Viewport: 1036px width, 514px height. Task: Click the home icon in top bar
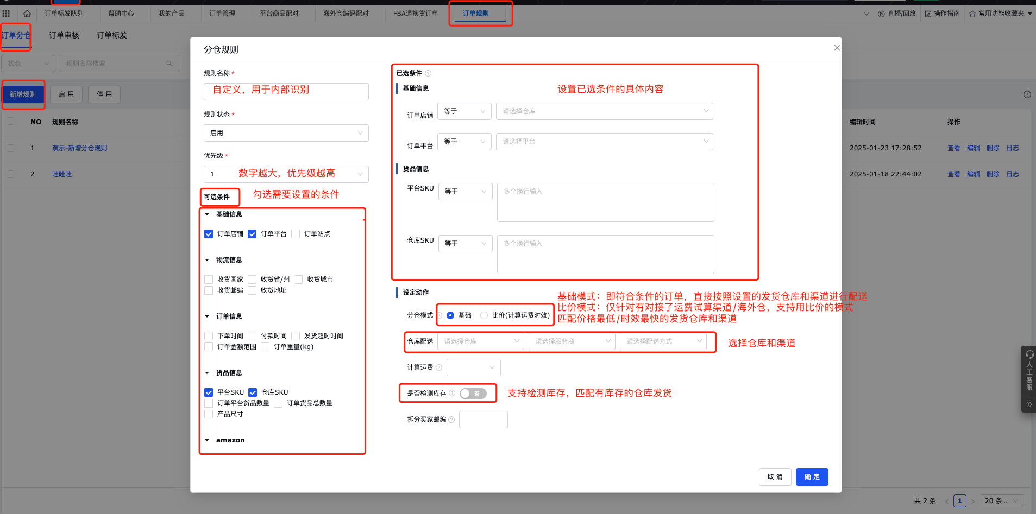[26, 13]
